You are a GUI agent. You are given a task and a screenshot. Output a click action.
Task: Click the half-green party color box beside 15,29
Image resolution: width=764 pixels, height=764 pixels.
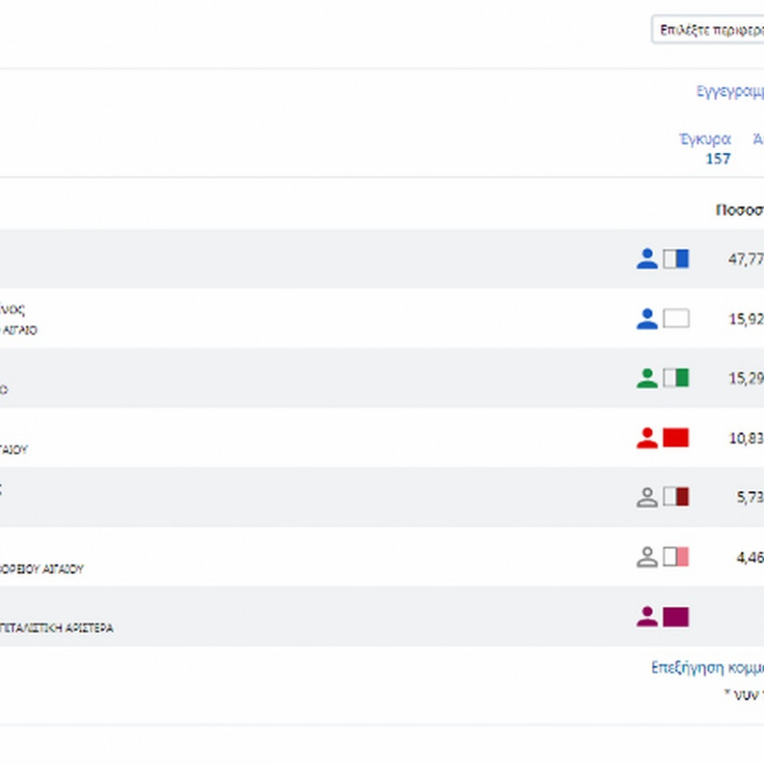pos(675,378)
